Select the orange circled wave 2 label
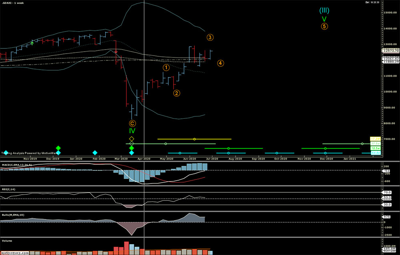400x255 pixels. (x=176, y=93)
